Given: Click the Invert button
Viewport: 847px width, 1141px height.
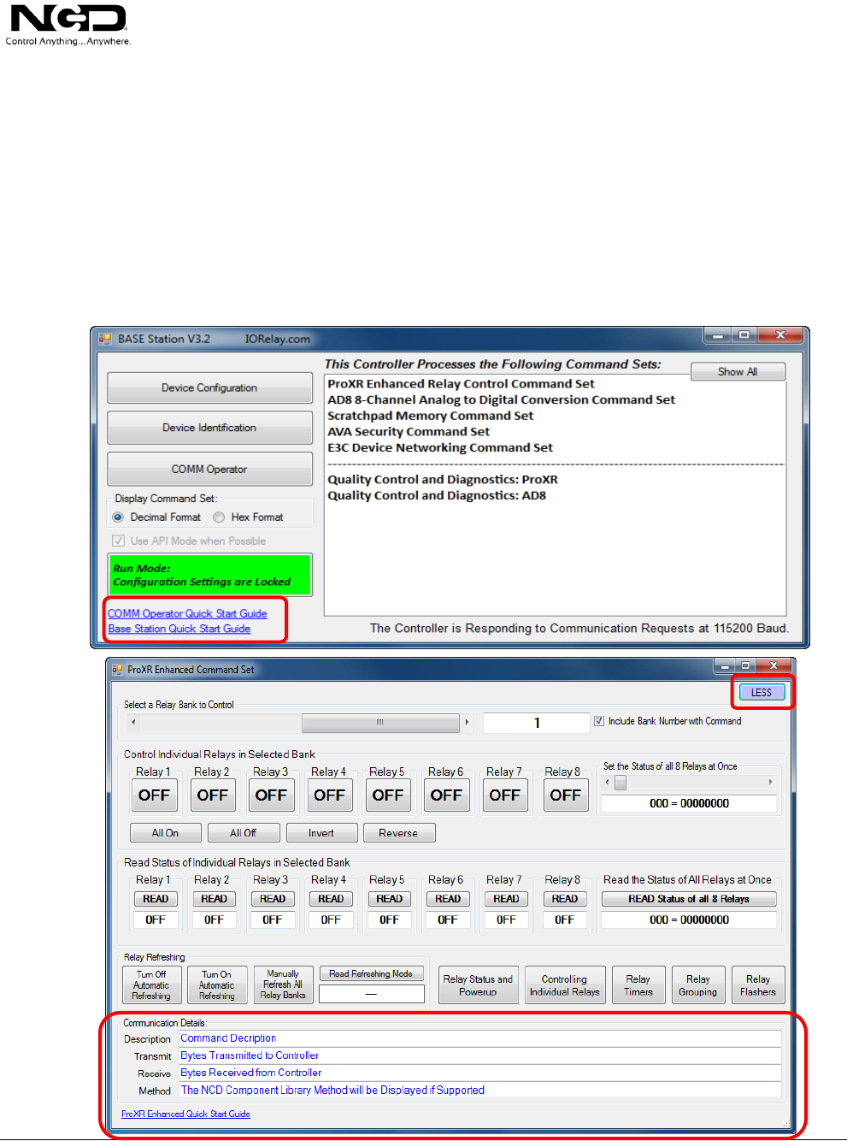Looking at the screenshot, I should (x=321, y=833).
